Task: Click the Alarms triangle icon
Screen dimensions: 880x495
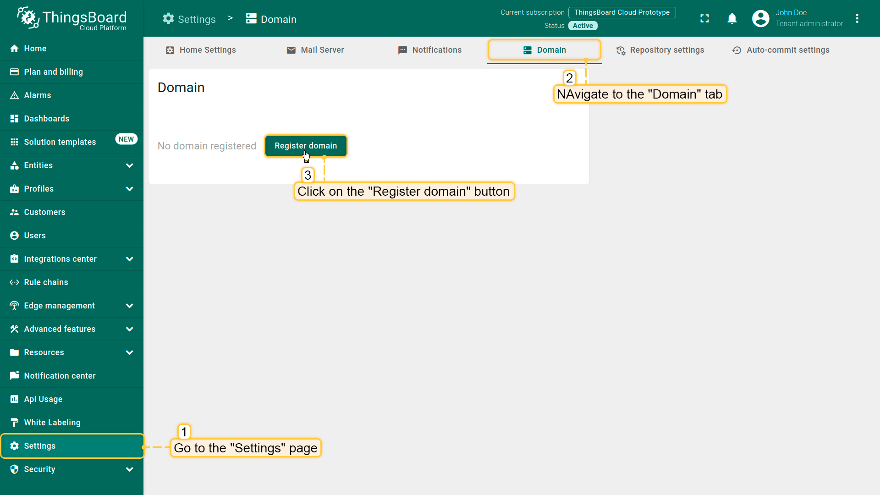Action: coord(14,95)
